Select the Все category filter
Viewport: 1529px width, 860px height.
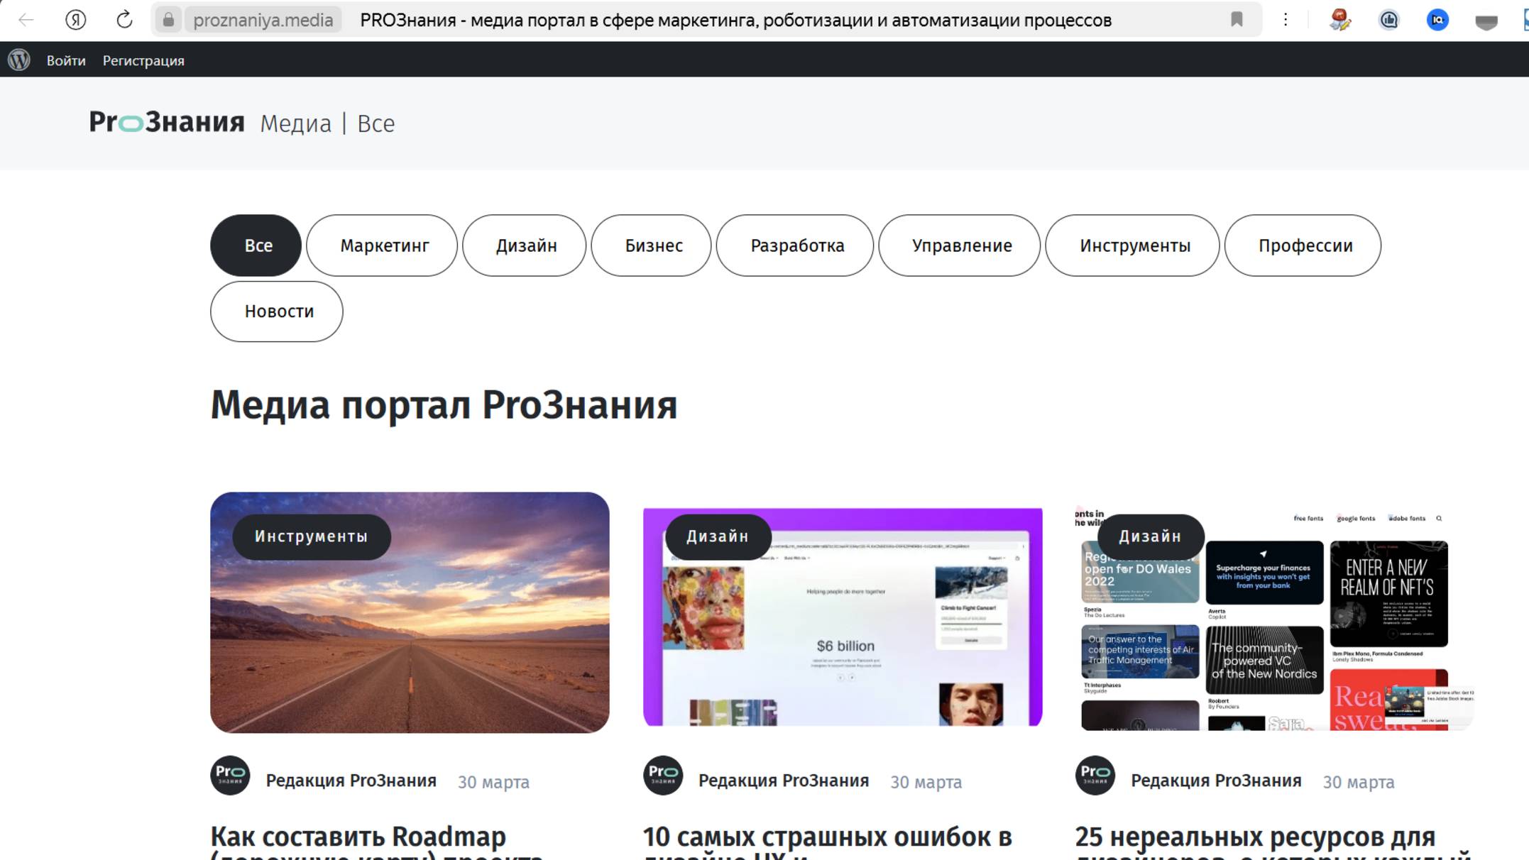click(x=256, y=246)
